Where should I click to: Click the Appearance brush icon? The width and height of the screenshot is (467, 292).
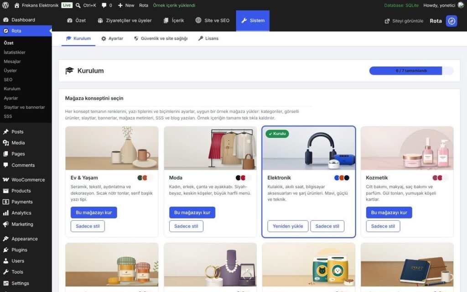(5, 239)
